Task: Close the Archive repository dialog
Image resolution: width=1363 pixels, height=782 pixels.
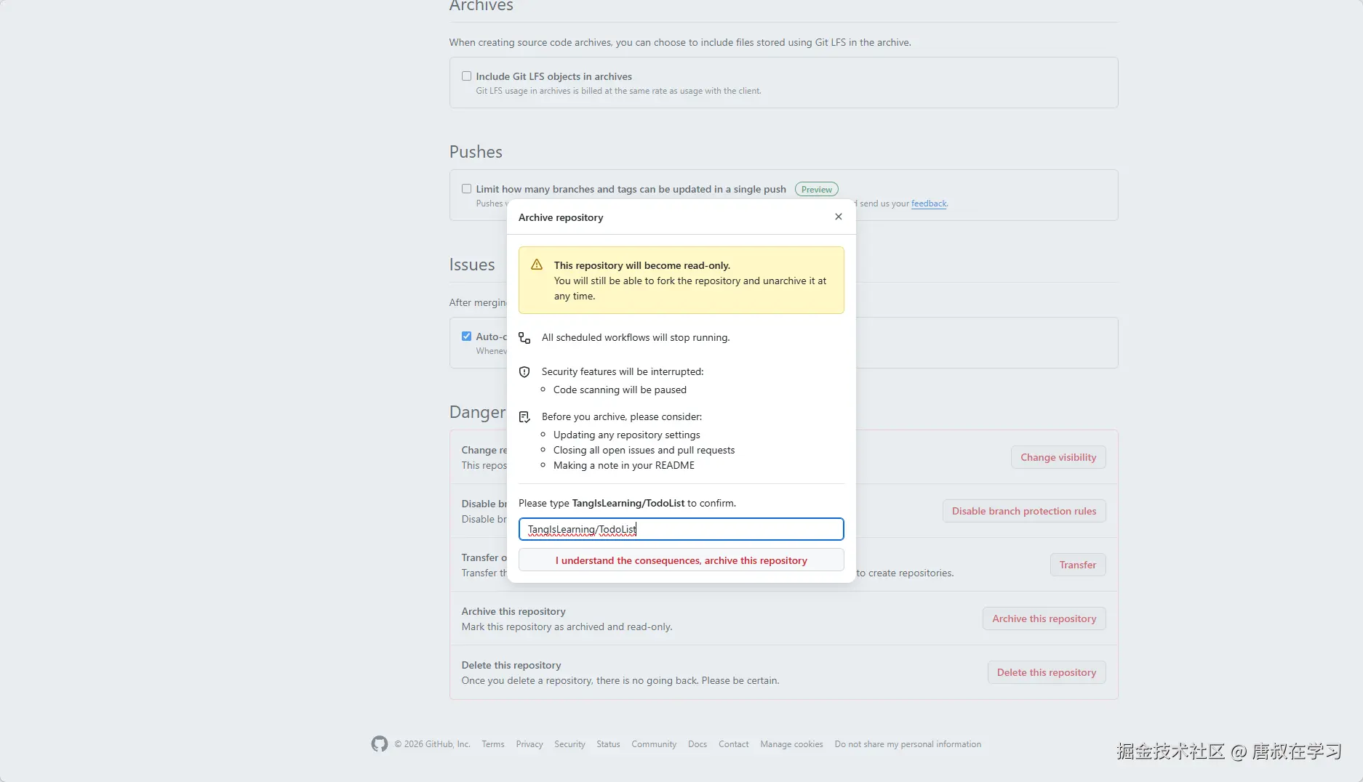Action: pyautogui.click(x=839, y=217)
